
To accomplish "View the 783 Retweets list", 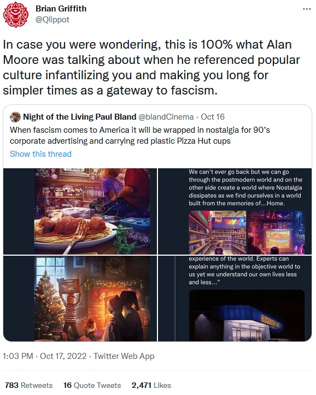I will 29,385.
